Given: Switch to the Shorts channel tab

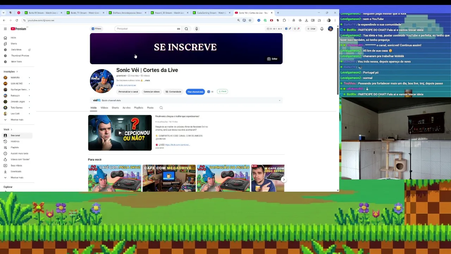Looking at the screenshot, I should [x=115, y=108].
